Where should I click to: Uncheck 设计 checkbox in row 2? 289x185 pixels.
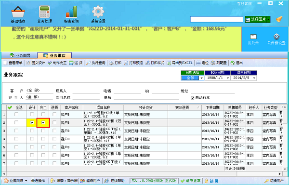tap(32, 122)
